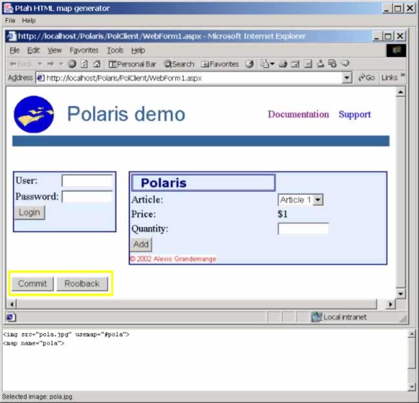Click the browser Back button
Screen dimensions: 419x403
pos(21,64)
